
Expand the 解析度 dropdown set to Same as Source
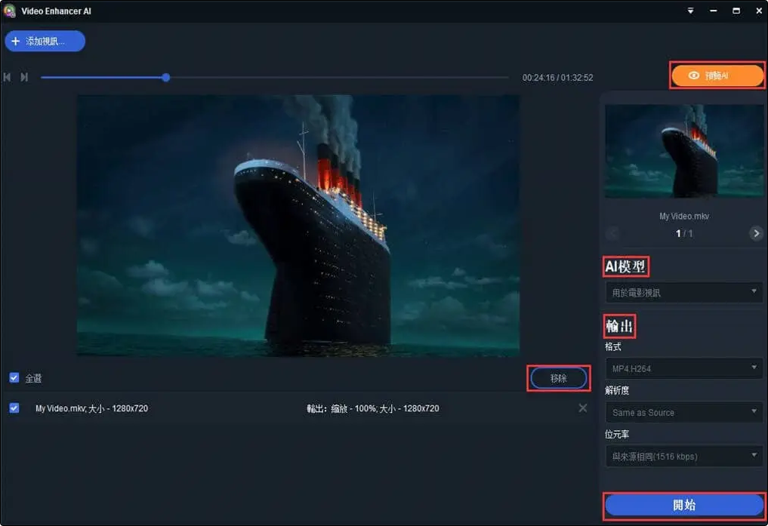pyautogui.click(x=683, y=412)
